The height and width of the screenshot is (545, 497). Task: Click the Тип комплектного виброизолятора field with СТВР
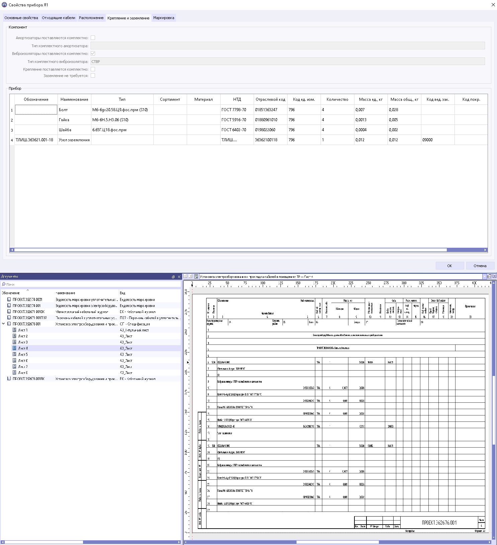[287, 61]
